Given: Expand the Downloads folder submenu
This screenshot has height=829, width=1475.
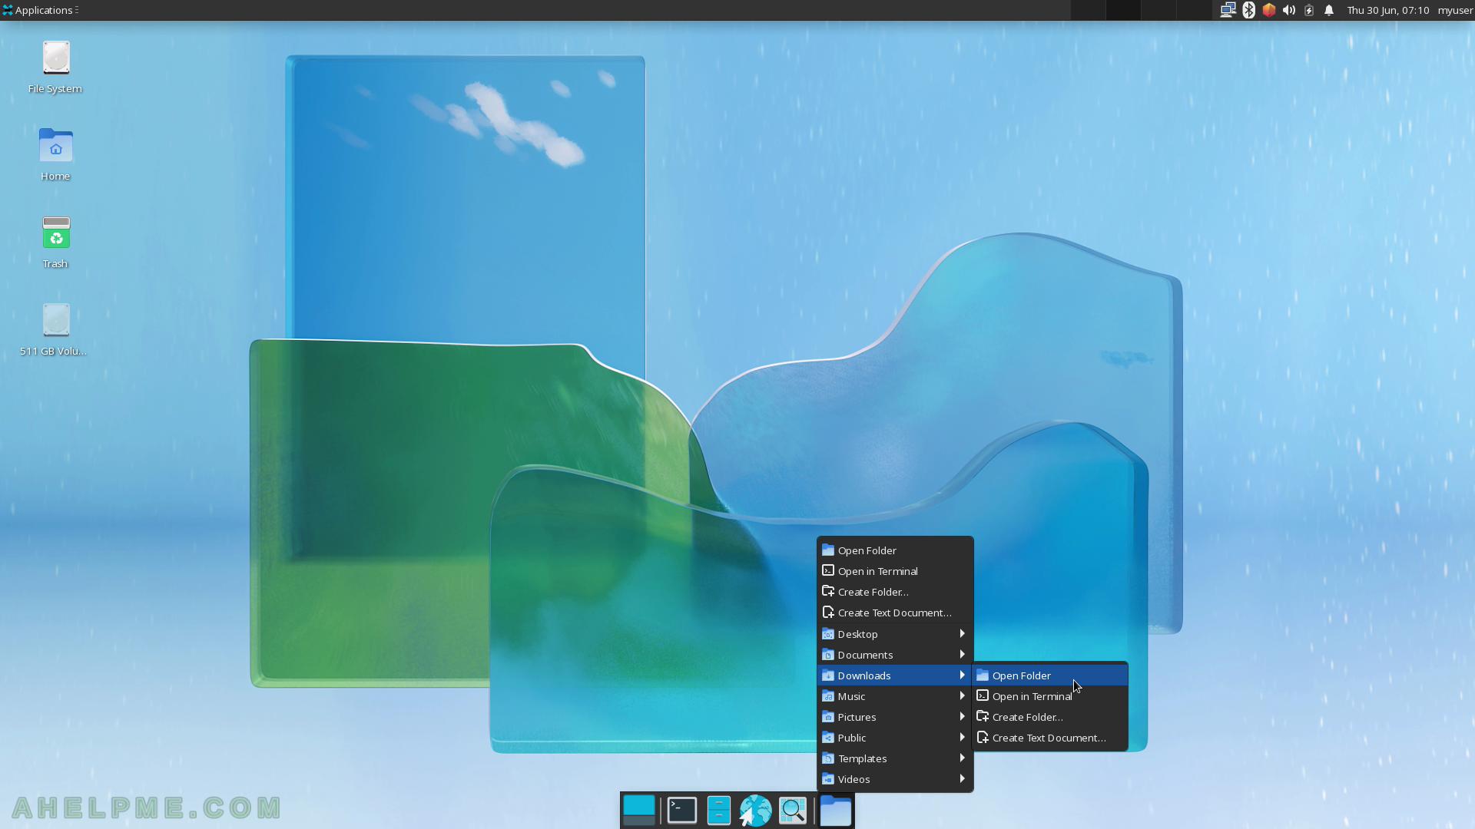Looking at the screenshot, I should (x=895, y=675).
